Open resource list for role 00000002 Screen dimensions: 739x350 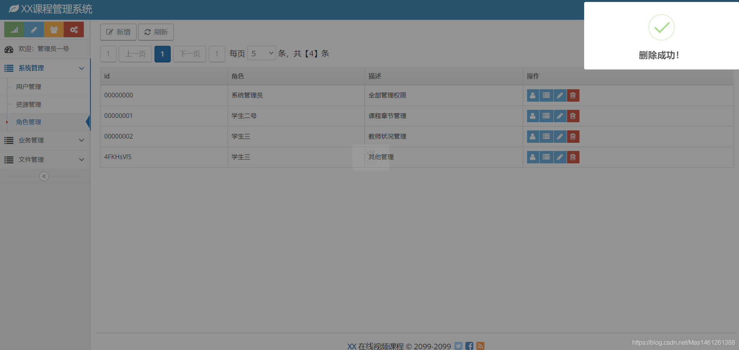(546, 137)
